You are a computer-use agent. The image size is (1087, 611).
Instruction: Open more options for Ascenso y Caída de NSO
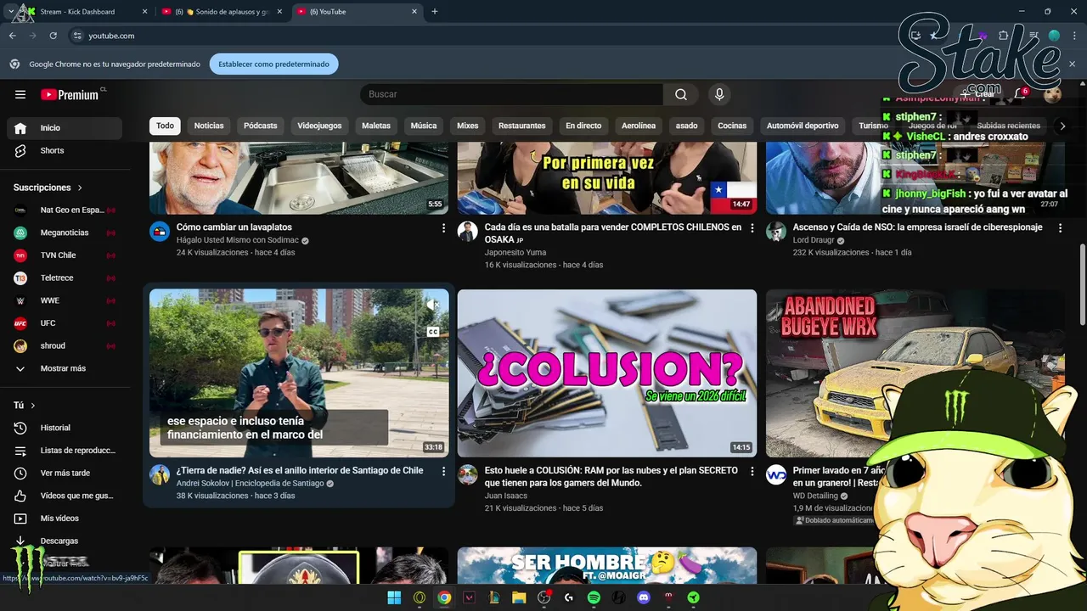tap(1060, 228)
